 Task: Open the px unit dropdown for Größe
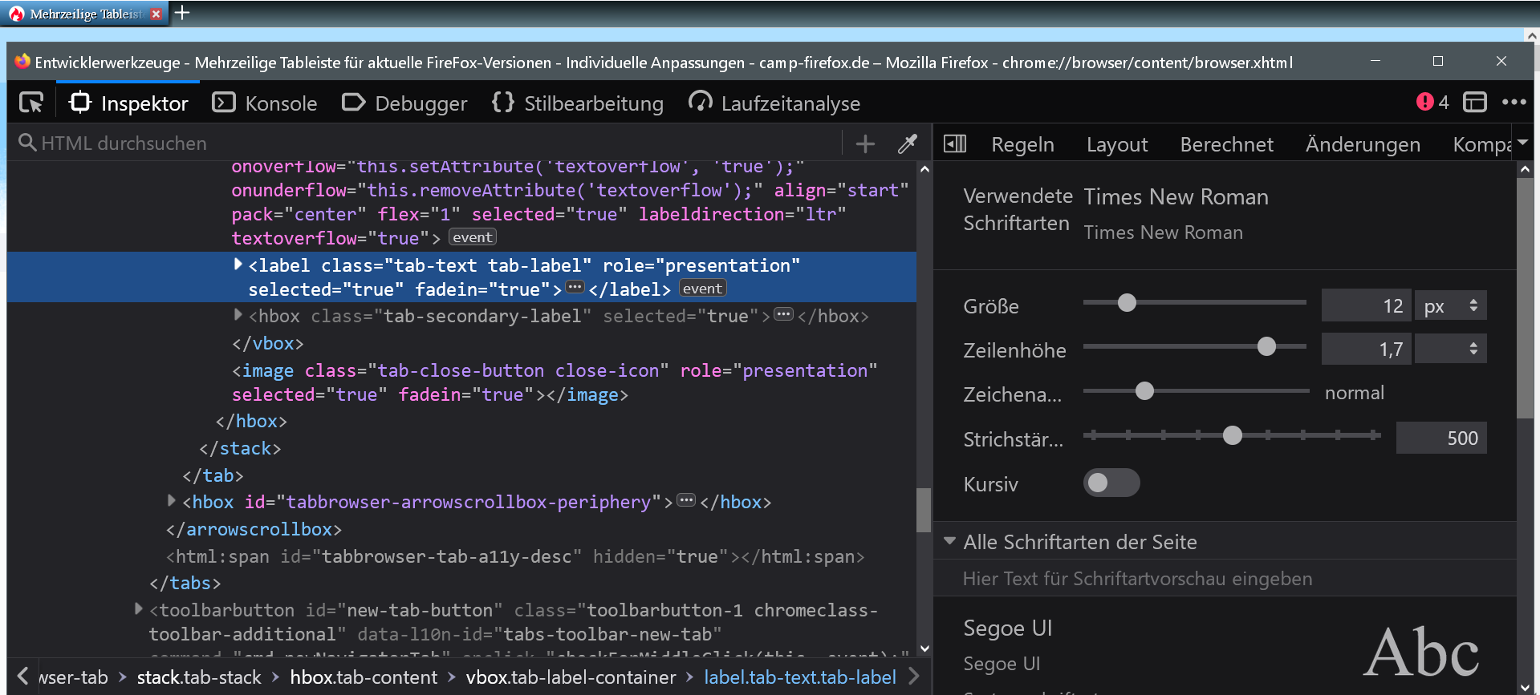(1449, 305)
